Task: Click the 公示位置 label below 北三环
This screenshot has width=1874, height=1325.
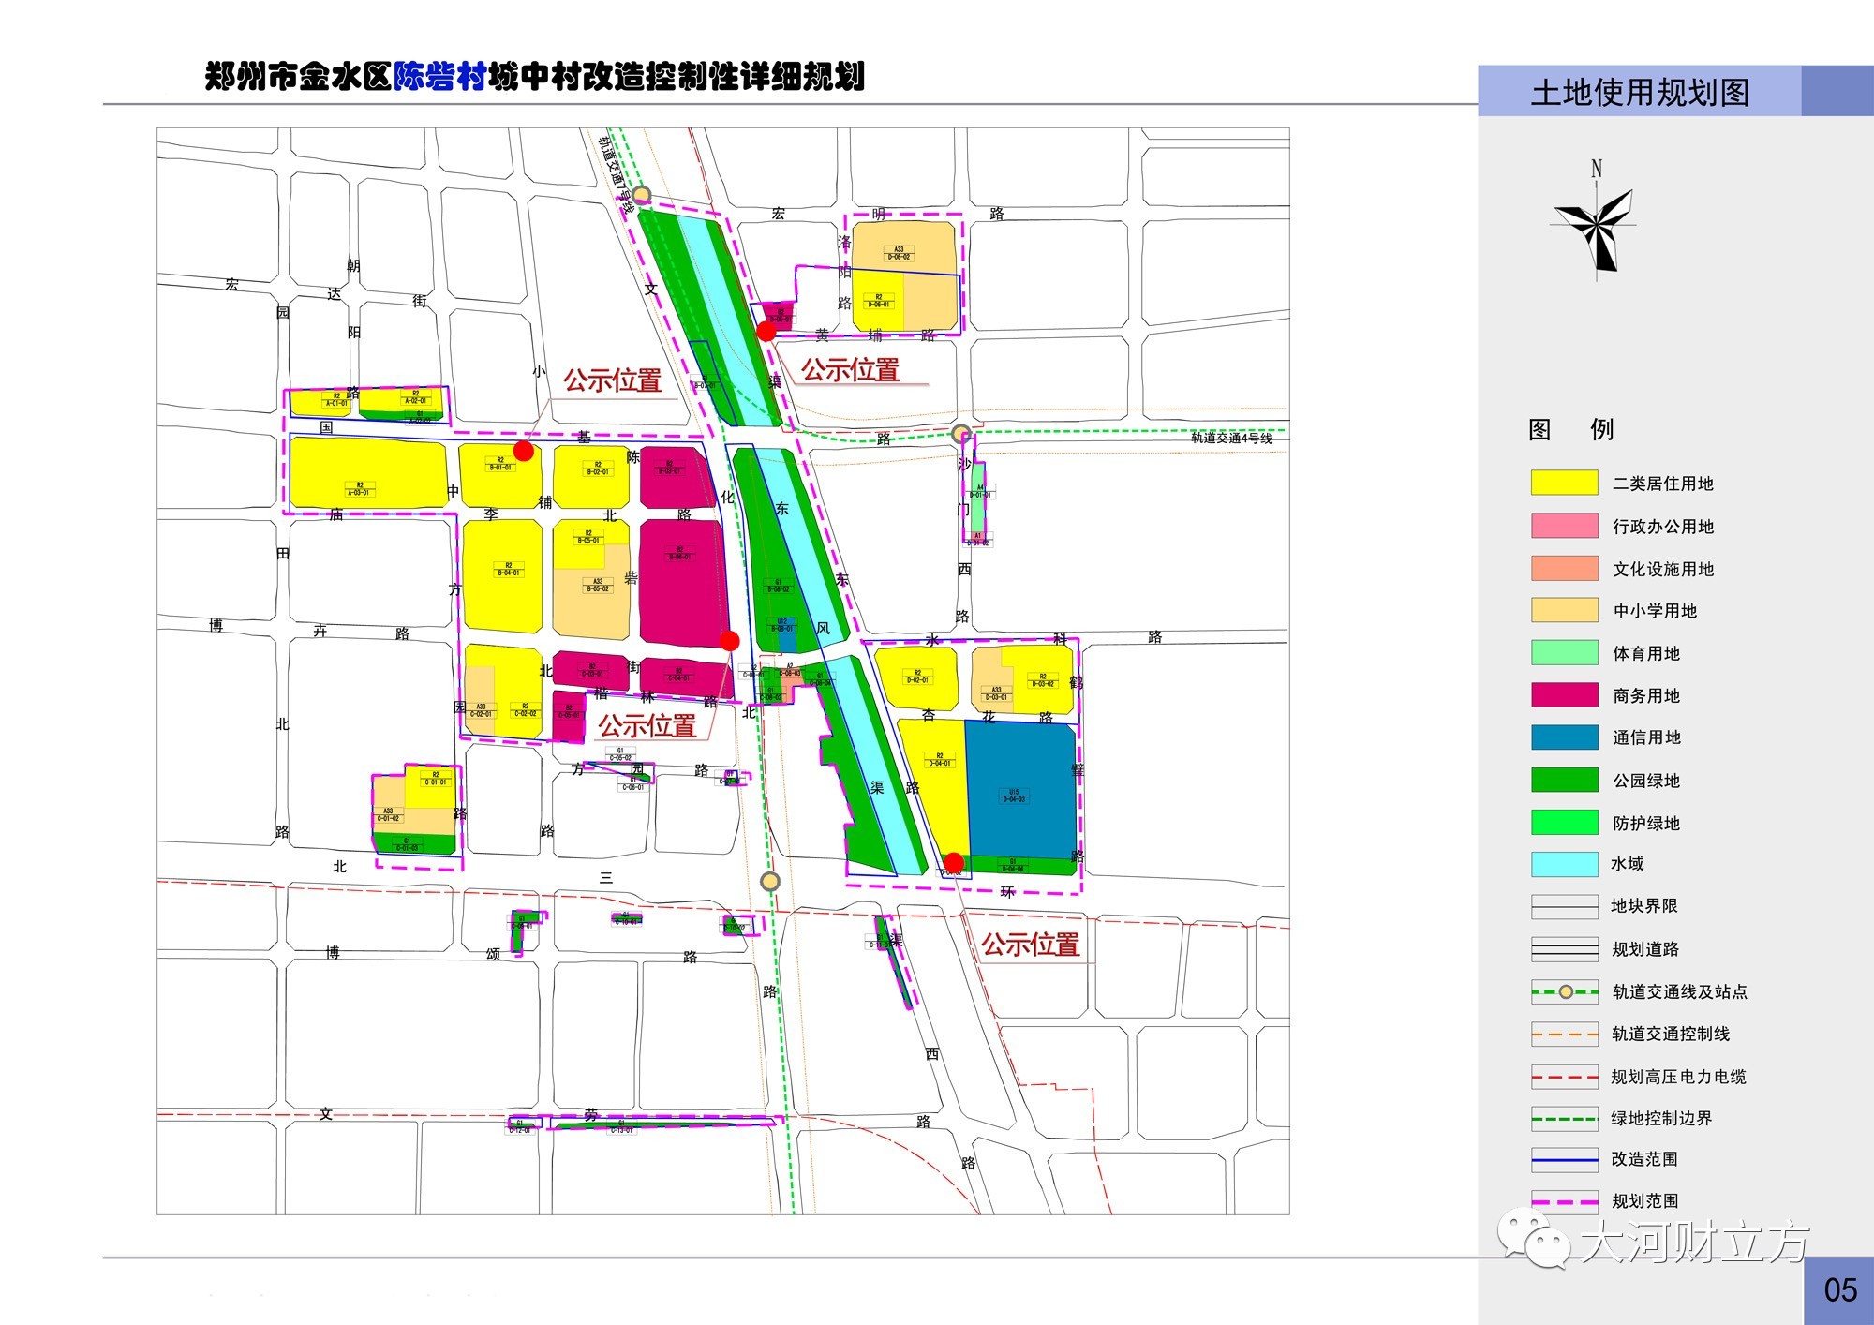Action: [x=1030, y=945]
